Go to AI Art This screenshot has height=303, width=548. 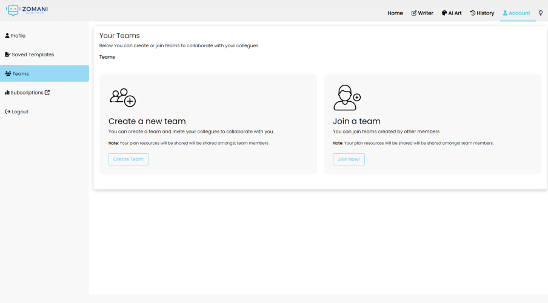pyautogui.click(x=452, y=13)
